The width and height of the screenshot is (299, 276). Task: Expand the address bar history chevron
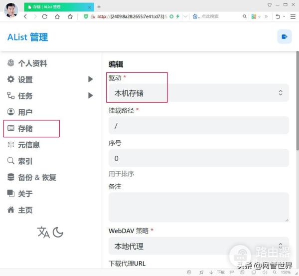tap(185, 16)
